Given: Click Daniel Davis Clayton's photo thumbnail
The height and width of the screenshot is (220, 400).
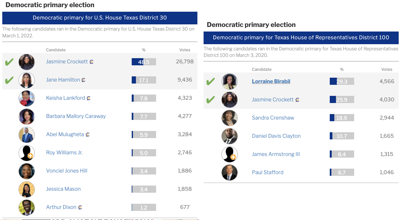Looking at the screenshot, I should click(x=230, y=136).
